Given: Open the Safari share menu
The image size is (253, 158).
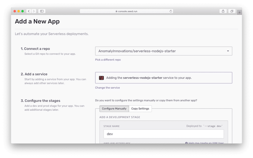Looking at the screenshot, I should 223,11.
